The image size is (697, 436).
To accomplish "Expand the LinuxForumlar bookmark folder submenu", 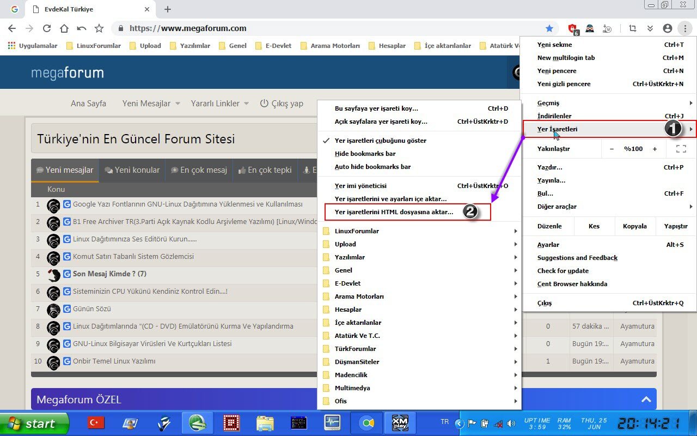I will pyautogui.click(x=419, y=231).
